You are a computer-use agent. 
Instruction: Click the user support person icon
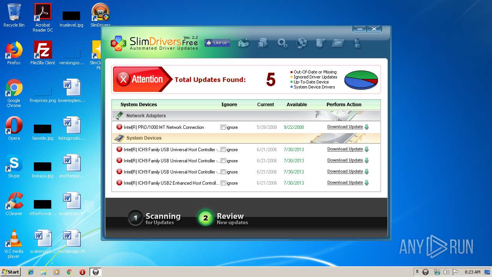pyautogui.click(x=357, y=43)
